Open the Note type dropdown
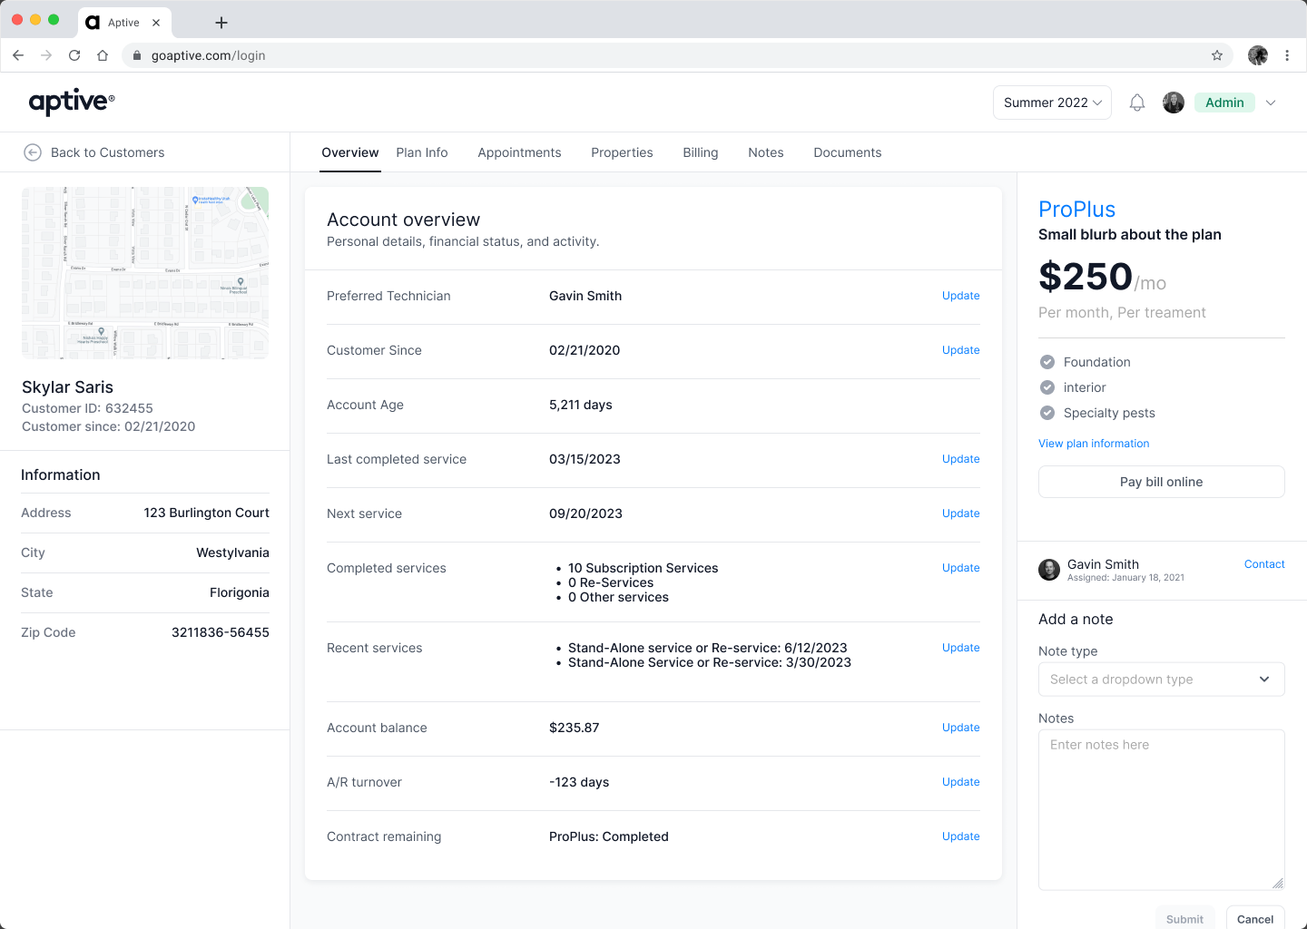 [1162, 680]
